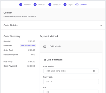Click Add Promo Code button
The width and height of the screenshot is (106, 93).
coord(28,46)
